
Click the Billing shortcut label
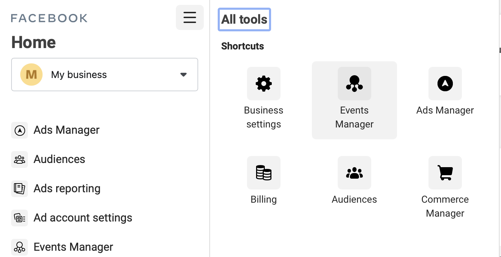pos(264,200)
